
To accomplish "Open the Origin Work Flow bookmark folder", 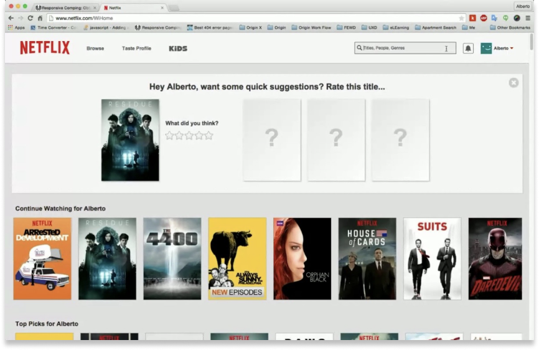I will coord(313,27).
